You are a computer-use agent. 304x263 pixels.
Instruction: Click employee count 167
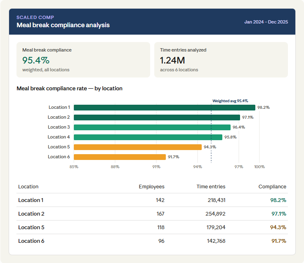[160, 214]
